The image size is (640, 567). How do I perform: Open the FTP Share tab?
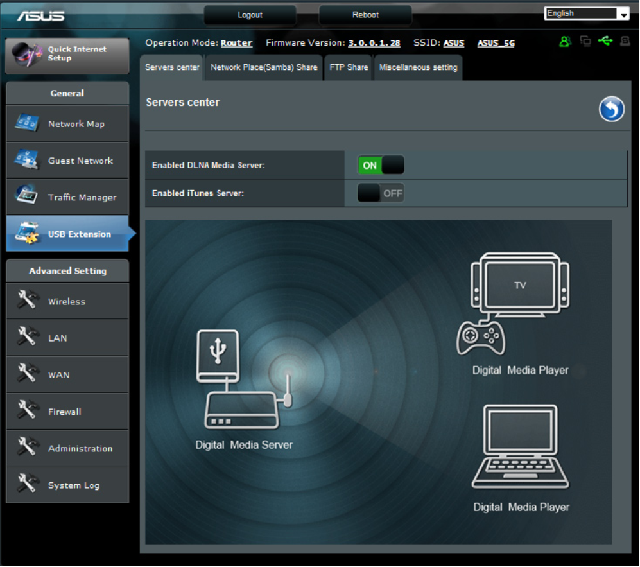(349, 67)
